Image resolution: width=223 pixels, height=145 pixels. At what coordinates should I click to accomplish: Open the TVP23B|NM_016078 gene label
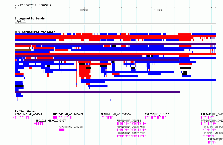(x=157, y=114)
